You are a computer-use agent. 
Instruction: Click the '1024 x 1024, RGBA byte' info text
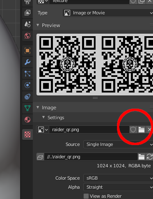point(124,166)
